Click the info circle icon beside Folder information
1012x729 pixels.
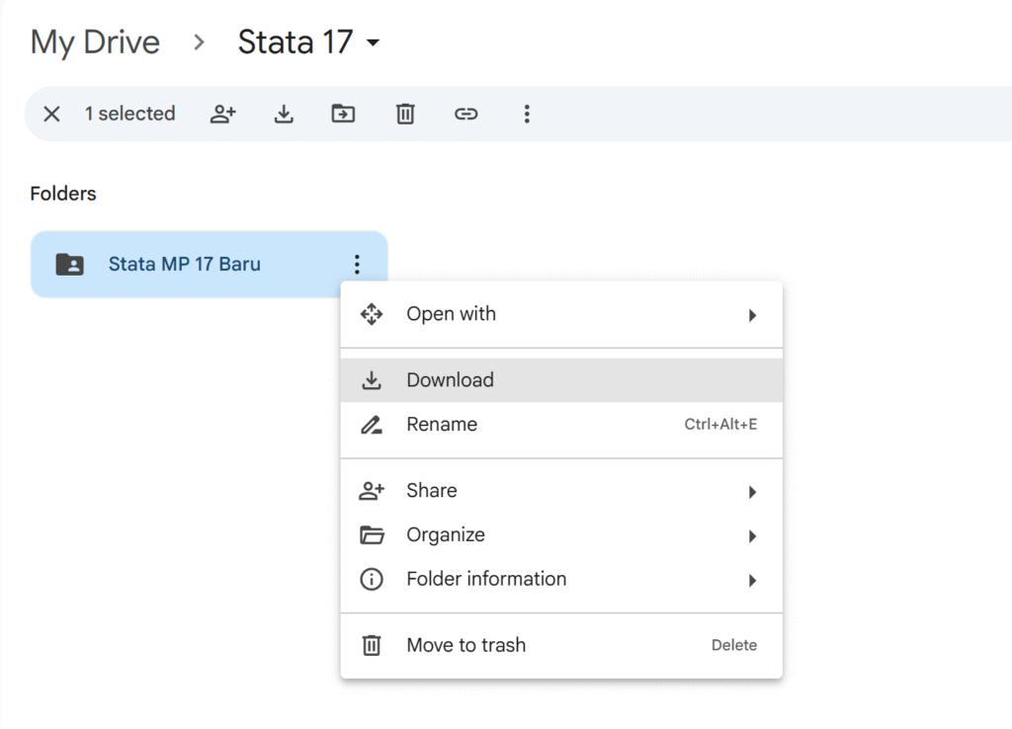(x=372, y=579)
